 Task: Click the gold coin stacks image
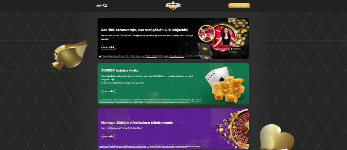coord(227,89)
